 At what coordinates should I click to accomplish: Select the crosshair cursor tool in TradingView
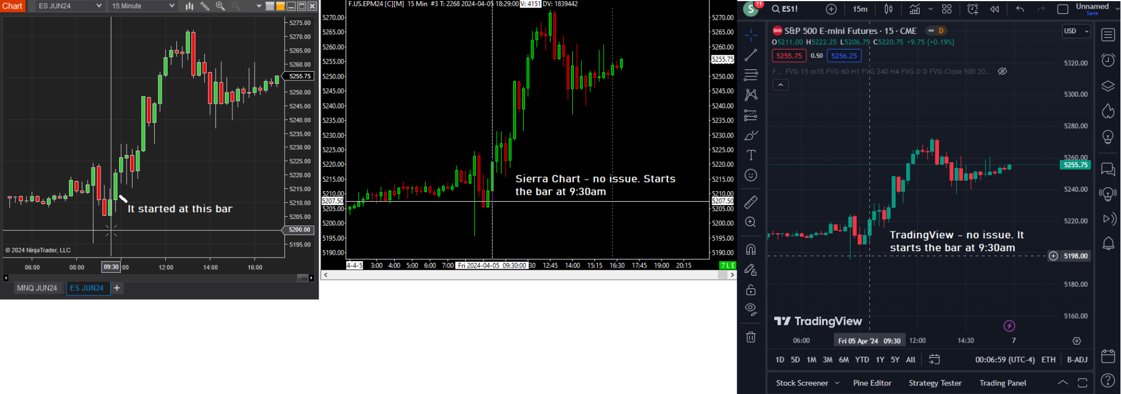(751, 35)
